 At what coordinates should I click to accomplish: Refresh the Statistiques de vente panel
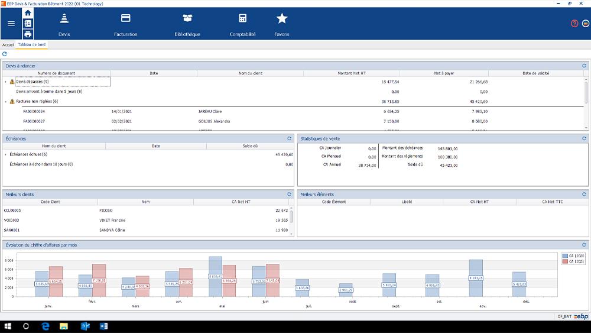(584, 138)
